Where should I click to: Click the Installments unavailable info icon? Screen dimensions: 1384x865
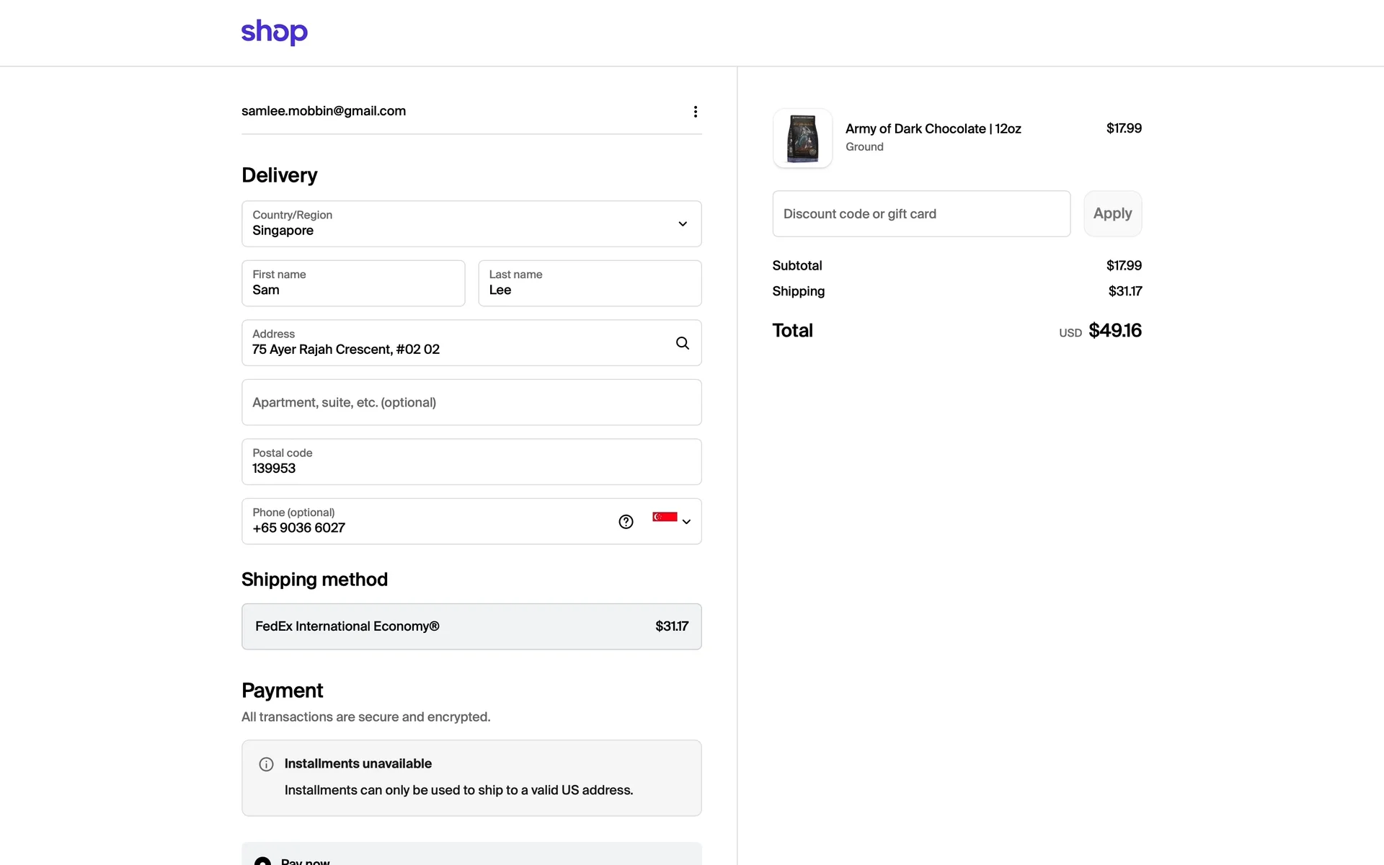pyautogui.click(x=266, y=764)
